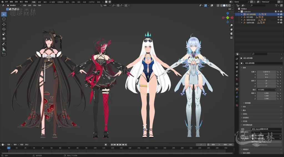Open the object interaction mode dropdown
This screenshot has width=284, height=157.
point(14,6)
